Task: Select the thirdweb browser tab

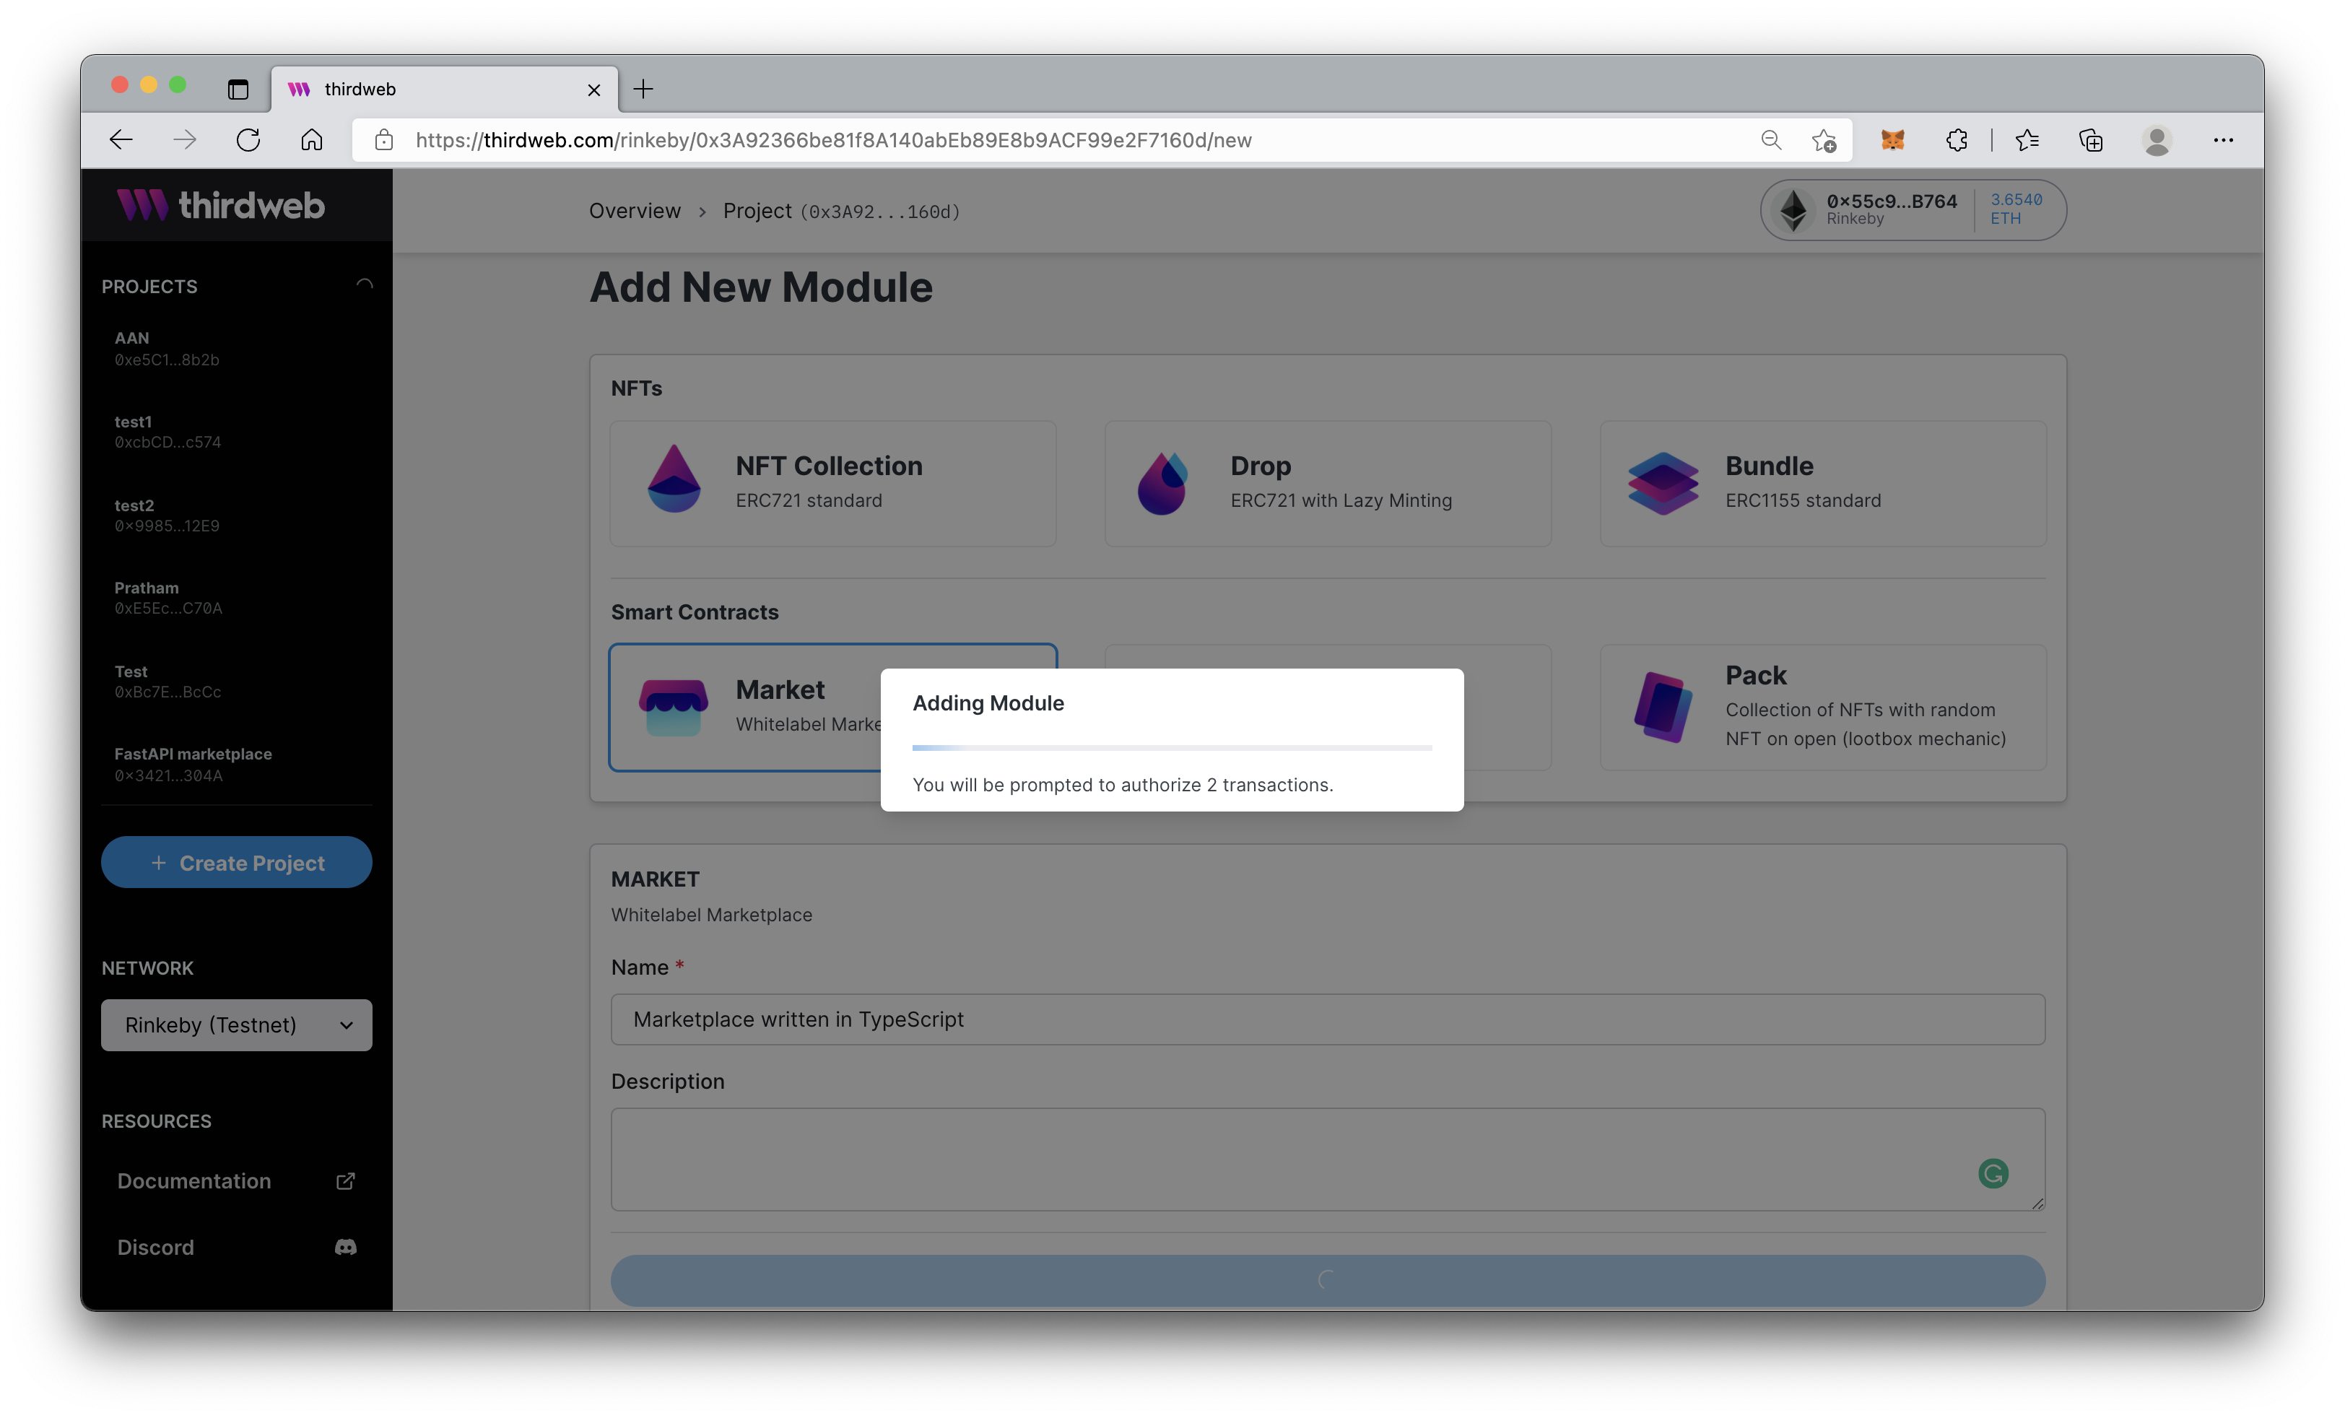Action: pos(445,90)
